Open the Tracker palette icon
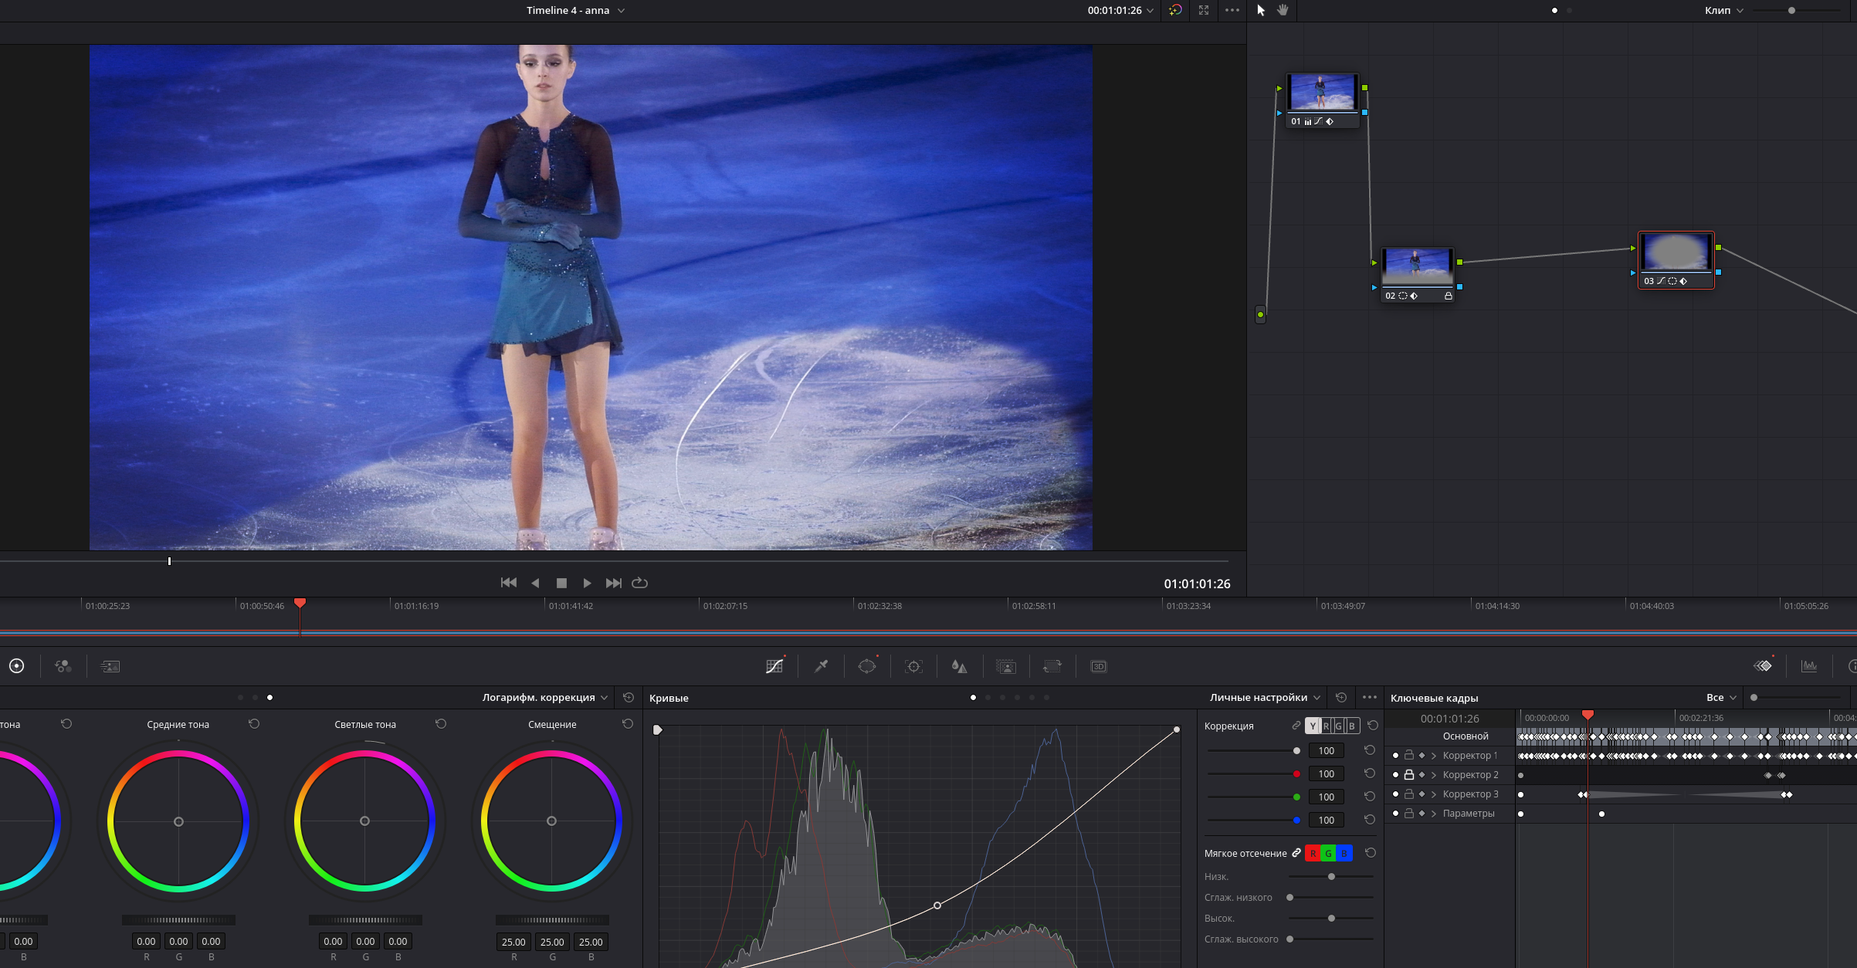 coord(913,666)
